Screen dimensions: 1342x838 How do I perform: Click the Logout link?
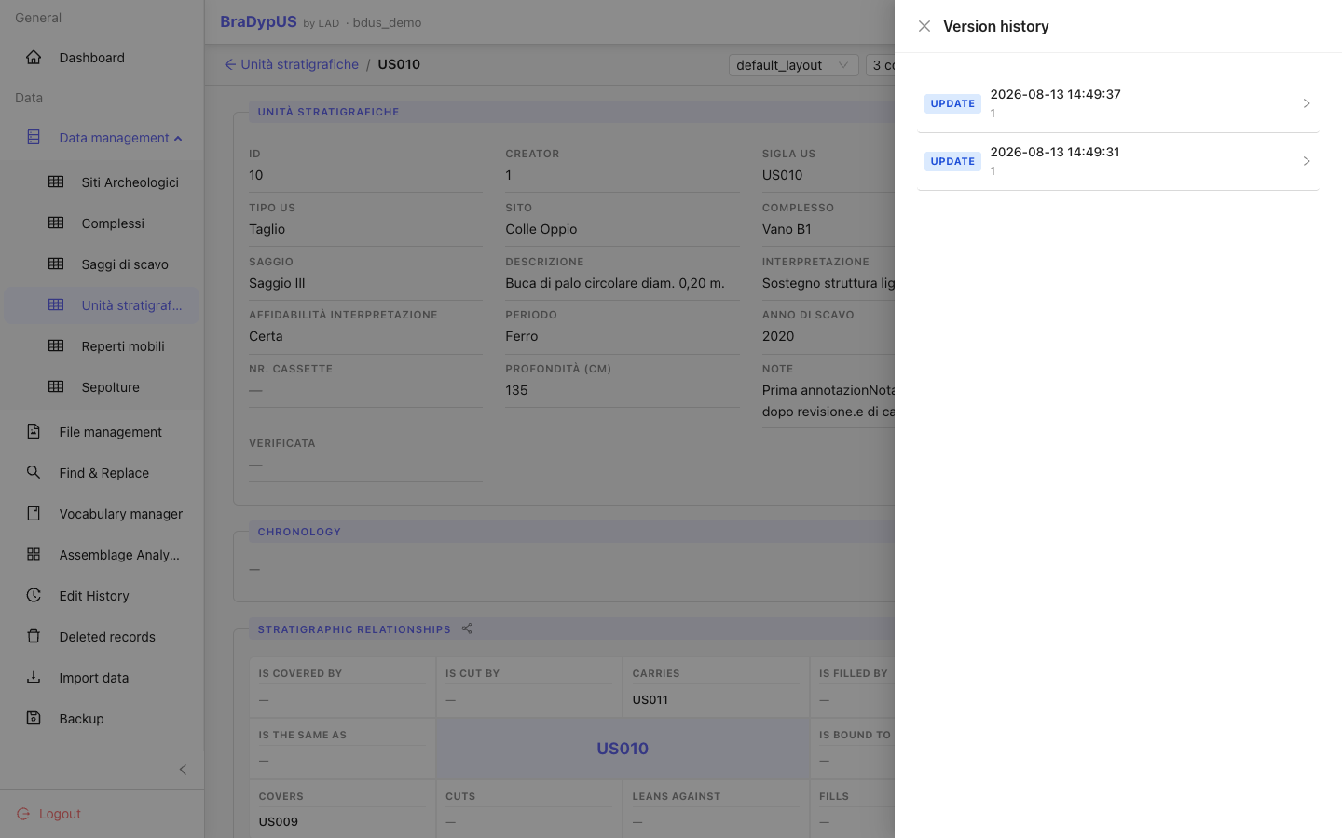49,814
